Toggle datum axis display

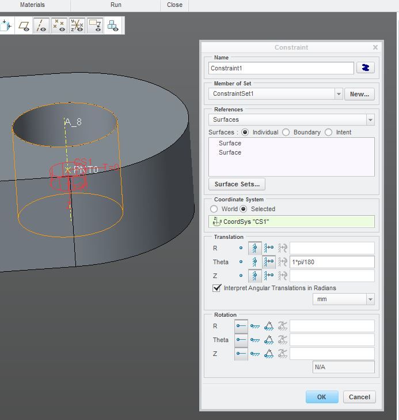(x=41, y=26)
